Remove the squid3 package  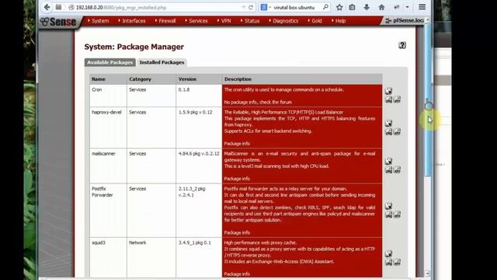[388, 254]
